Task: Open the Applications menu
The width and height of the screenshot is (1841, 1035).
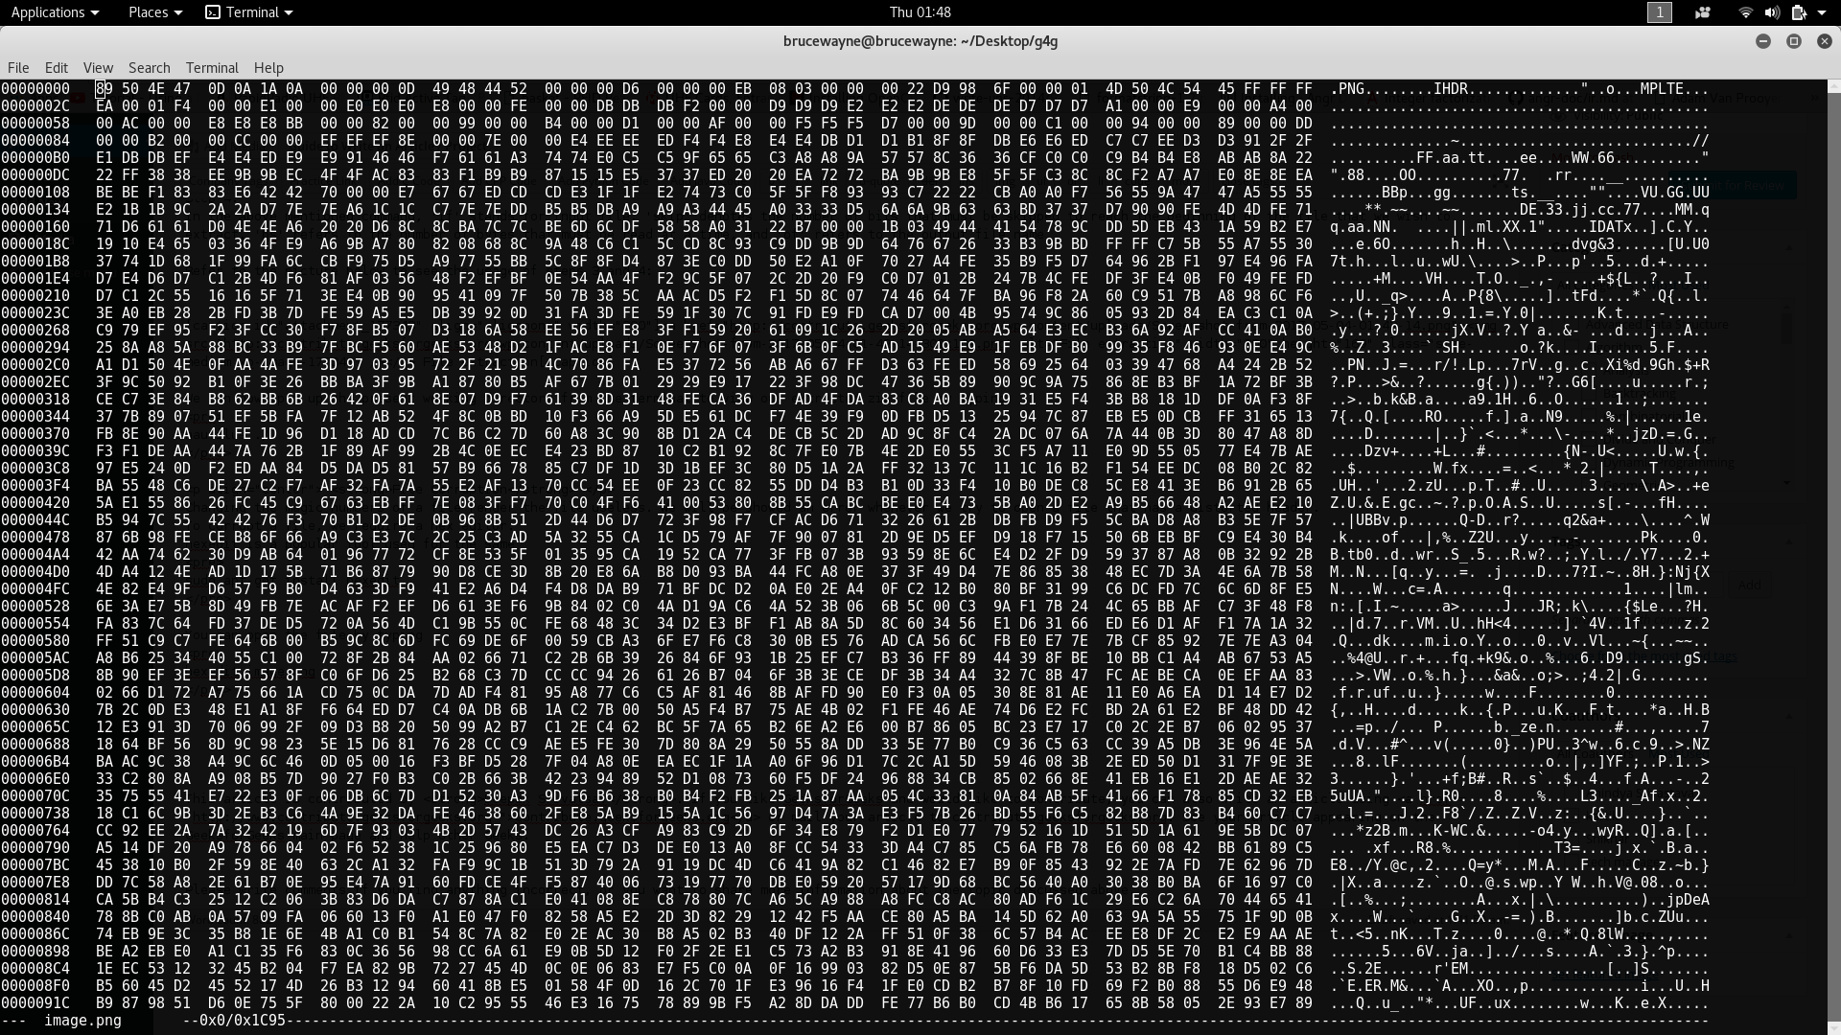Action: pyautogui.click(x=49, y=12)
